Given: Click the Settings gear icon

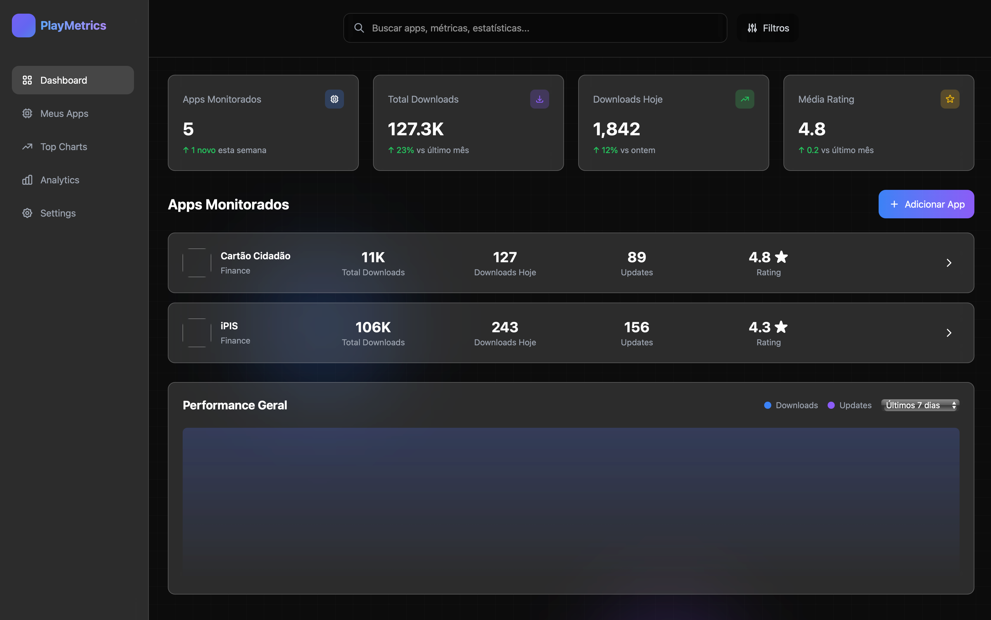Looking at the screenshot, I should click(27, 213).
